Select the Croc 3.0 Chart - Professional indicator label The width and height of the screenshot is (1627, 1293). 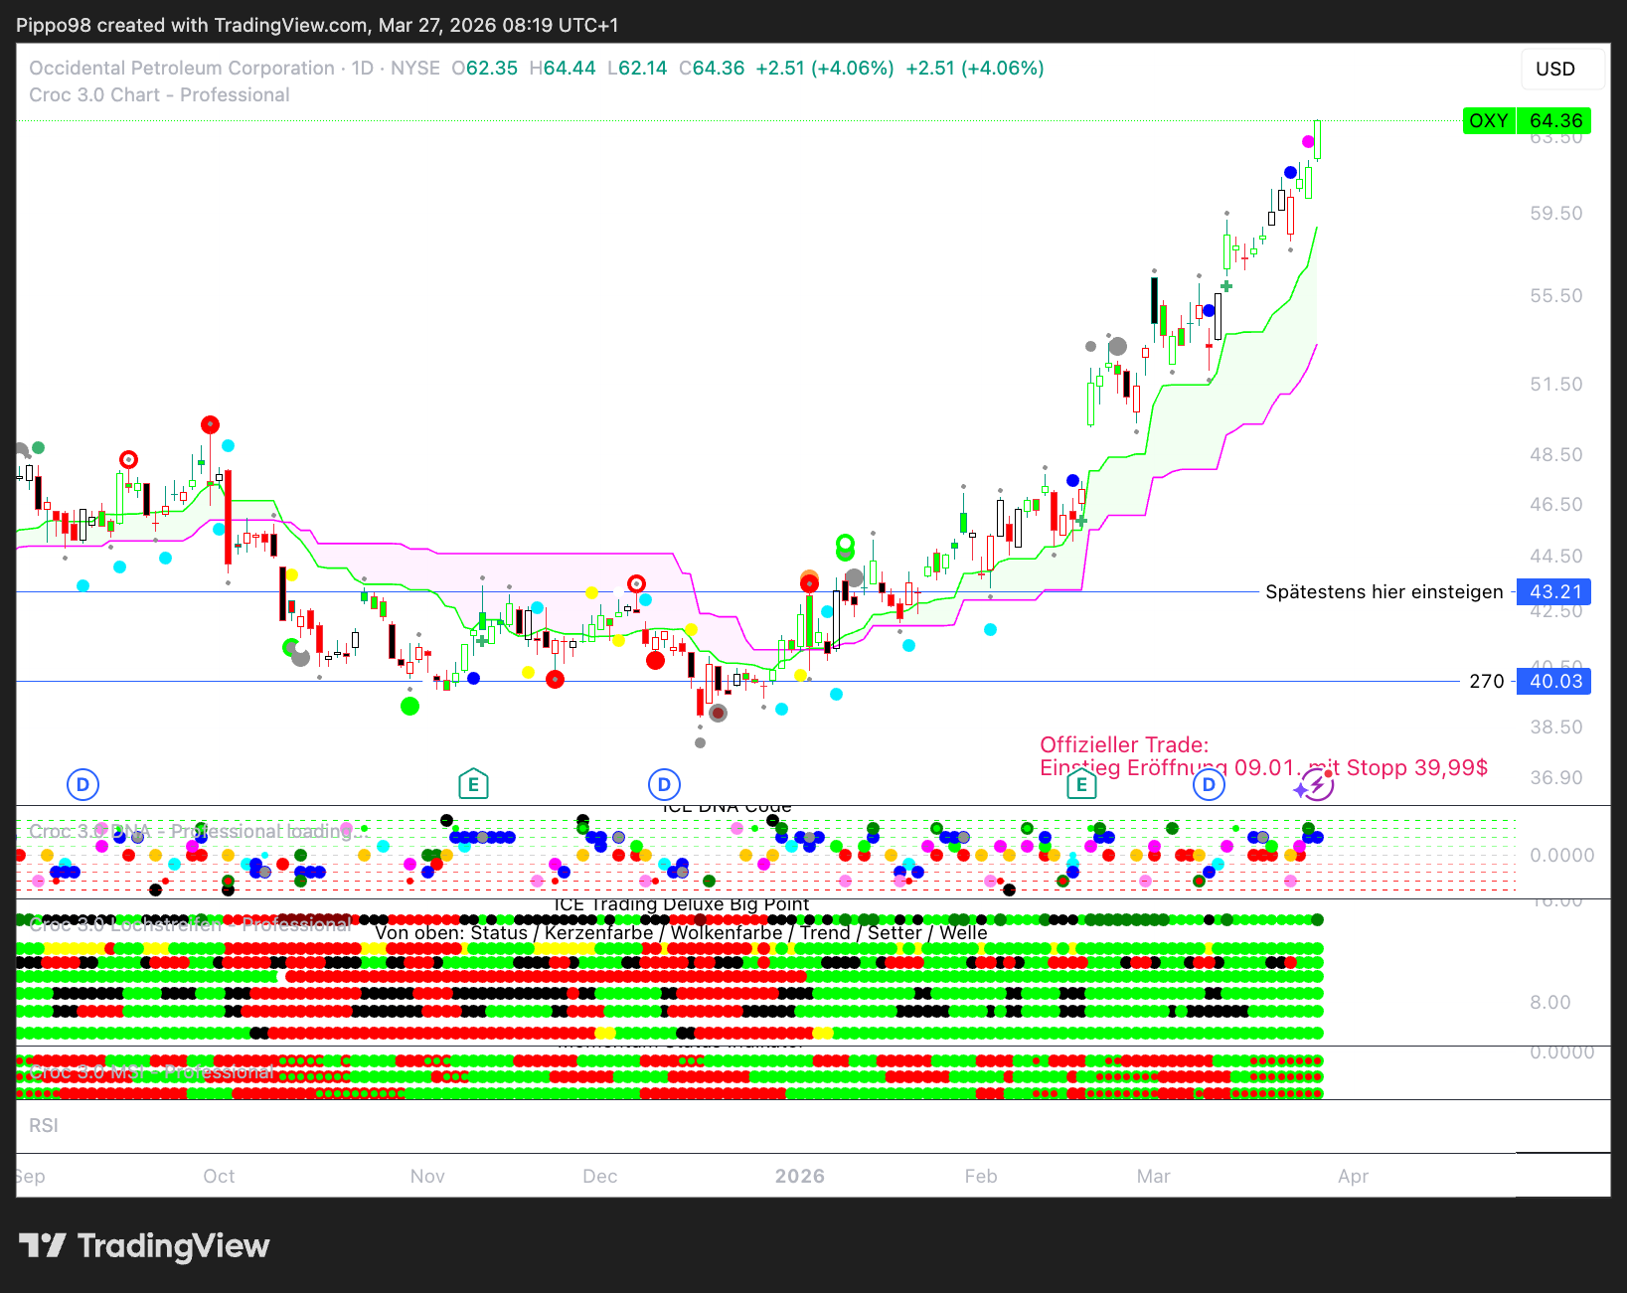tap(159, 95)
